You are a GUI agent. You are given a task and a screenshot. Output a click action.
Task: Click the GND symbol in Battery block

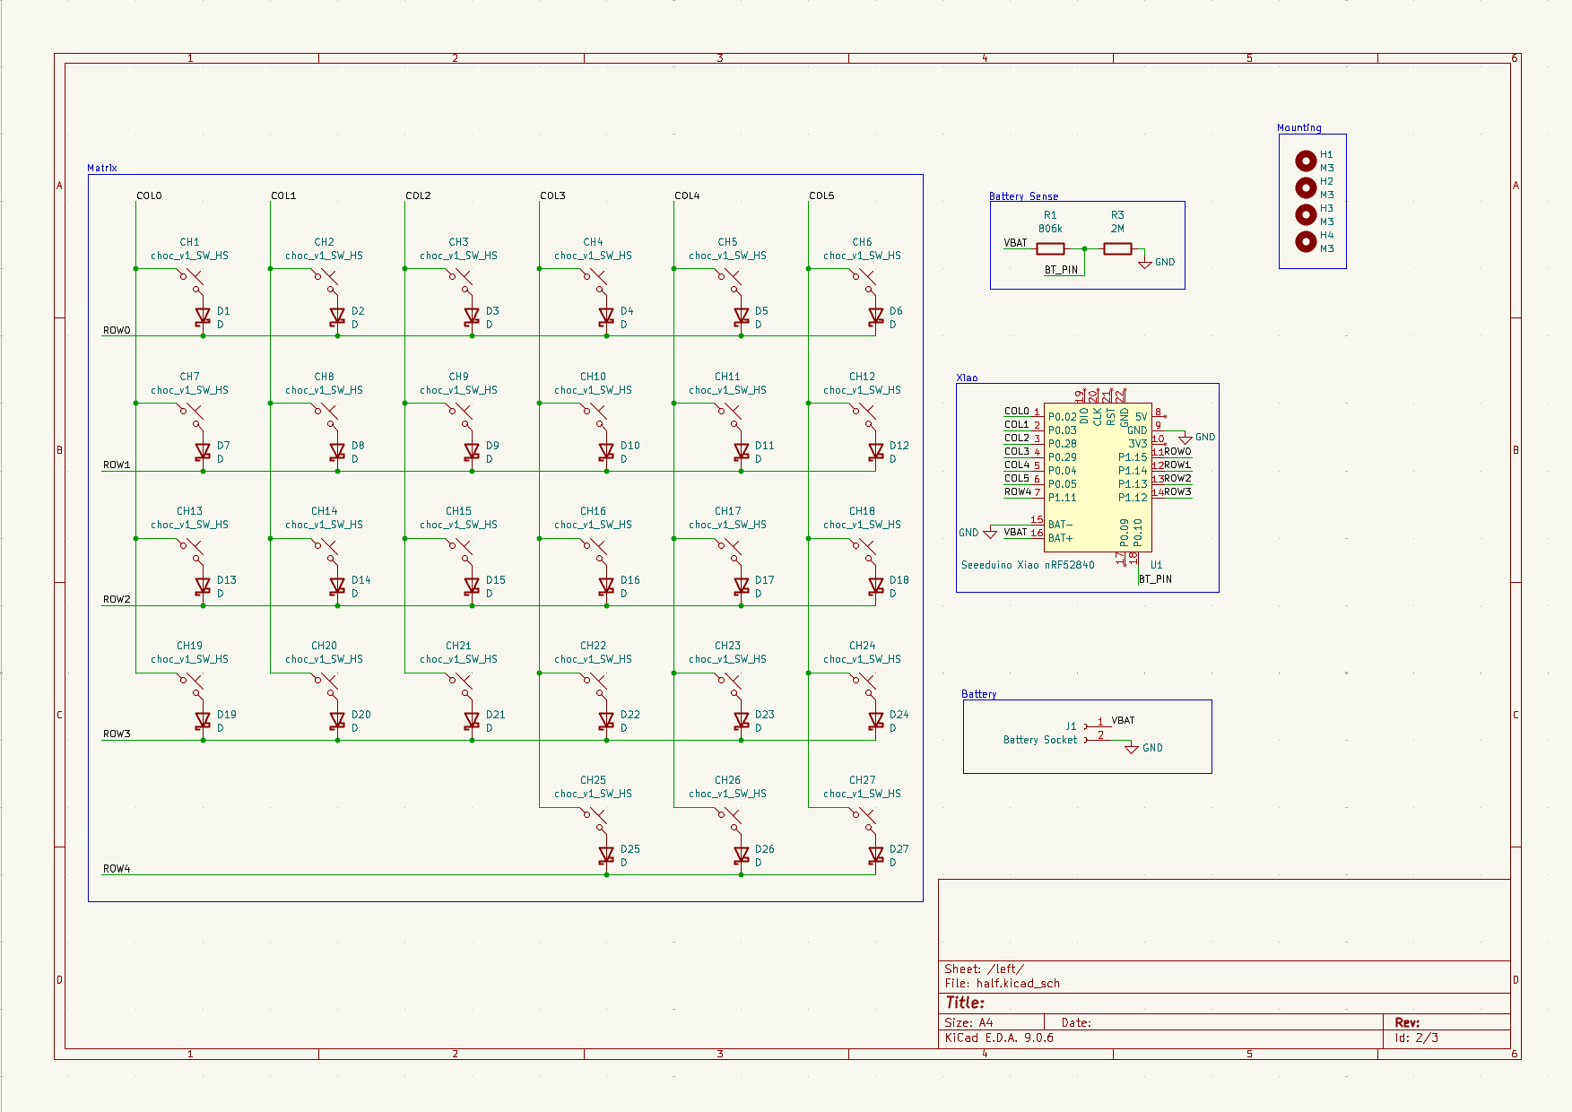coord(1132,748)
